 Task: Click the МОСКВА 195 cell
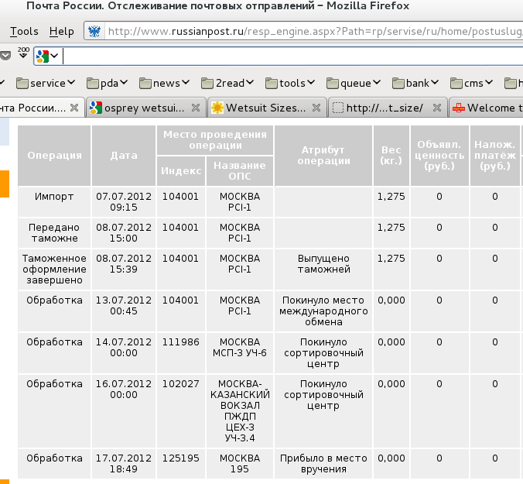[240, 463]
